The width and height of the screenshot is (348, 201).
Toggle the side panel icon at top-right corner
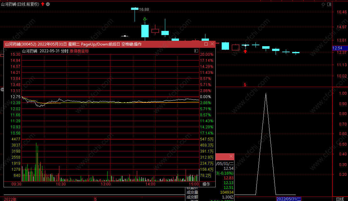click(329, 4)
